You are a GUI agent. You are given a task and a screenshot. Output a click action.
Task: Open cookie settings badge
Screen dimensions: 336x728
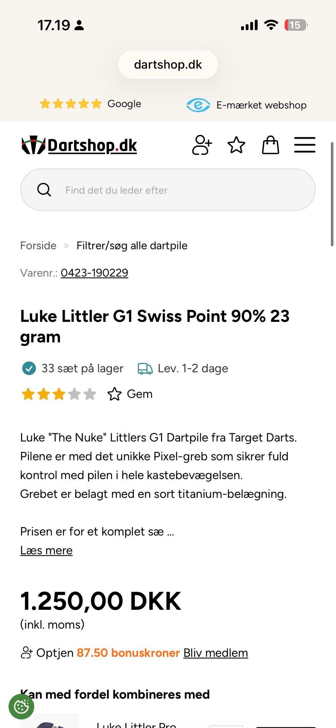(21, 707)
